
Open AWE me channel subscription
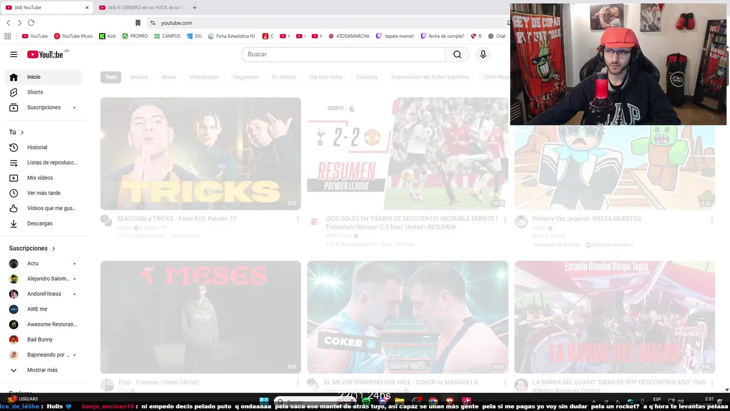(x=43, y=309)
